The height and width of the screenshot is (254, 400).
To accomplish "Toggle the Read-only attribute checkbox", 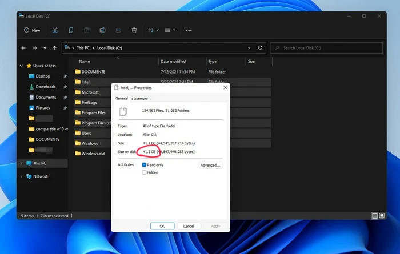I will tap(144, 165).
